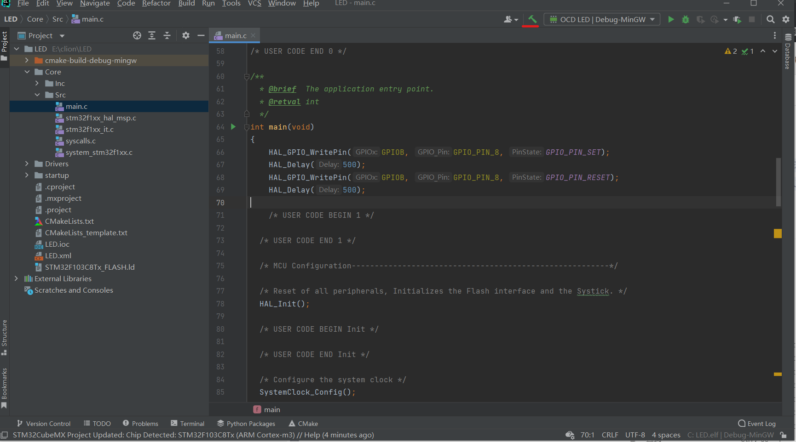Expand External Libraries node

point(17,278)
